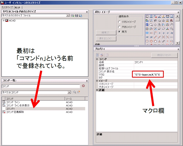Sort list by コマンド column header
The height and width of the screenshot is (146, 183).
[35, 99]
